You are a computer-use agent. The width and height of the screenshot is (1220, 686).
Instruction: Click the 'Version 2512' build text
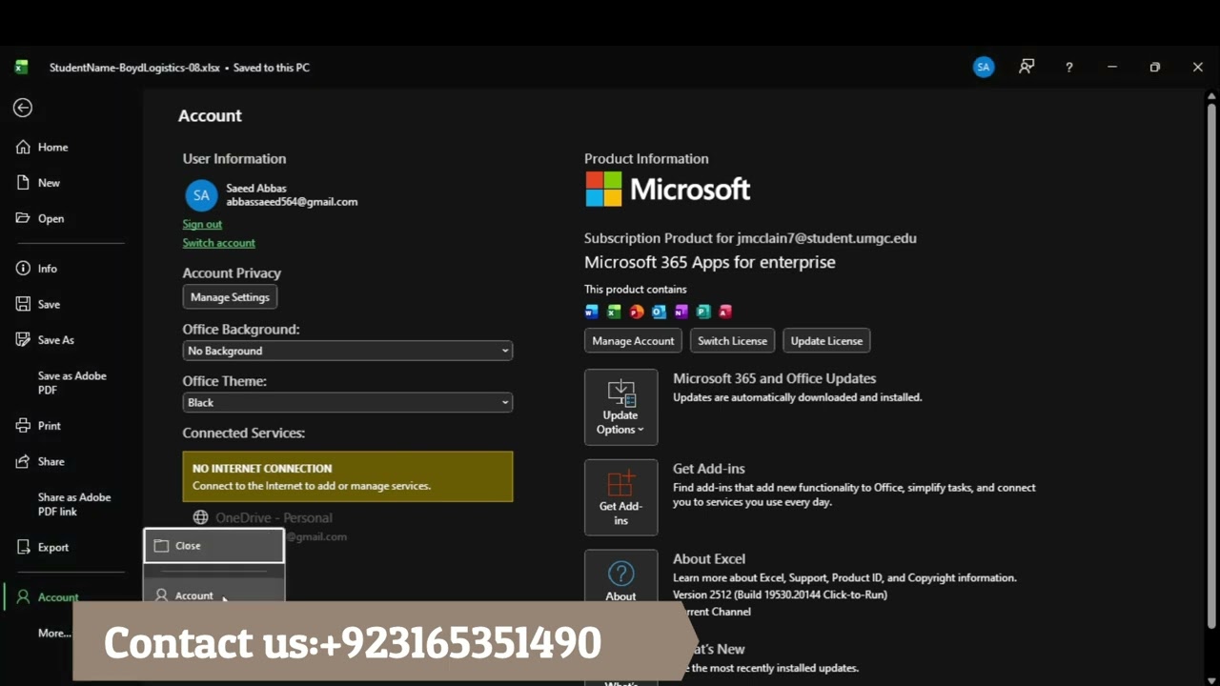pos(780,595)
